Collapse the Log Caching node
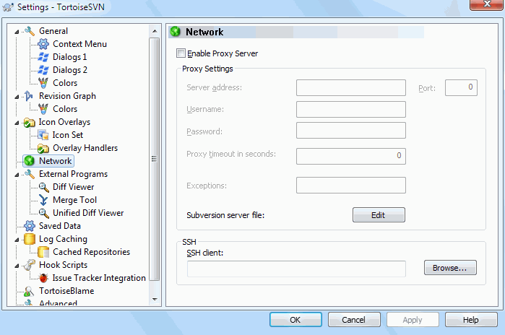 17,240
